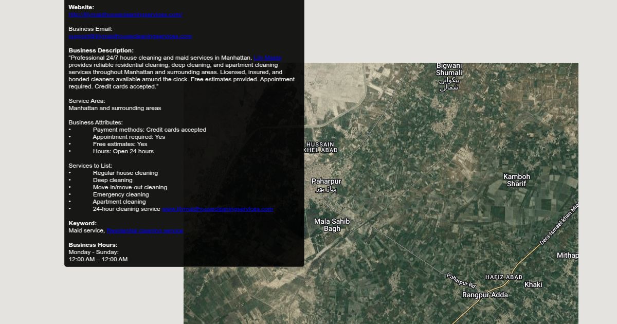Click the "Appointment required: Yes" line
The width and height of the screenshot is (617, 324).
coord(129,137)
